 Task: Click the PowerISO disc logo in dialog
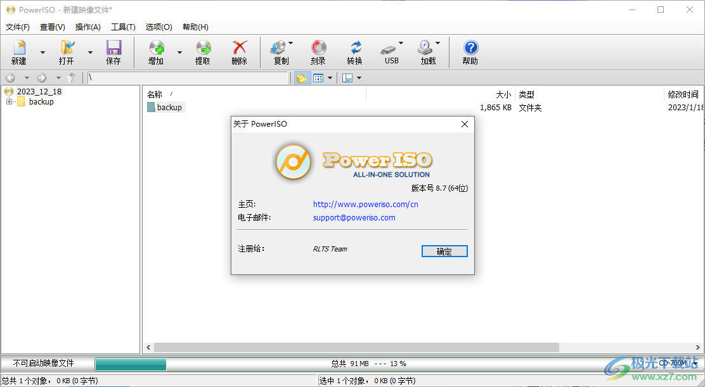point(294,162)
